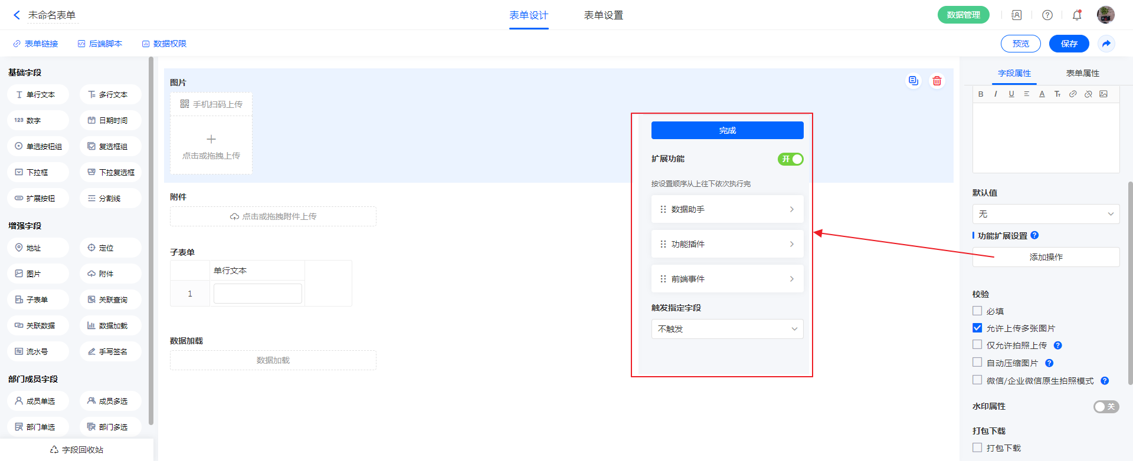The width and height of the screenshot is (1133, 461).
Task: Open the contacts address book icon
Action: point(1017,15)
